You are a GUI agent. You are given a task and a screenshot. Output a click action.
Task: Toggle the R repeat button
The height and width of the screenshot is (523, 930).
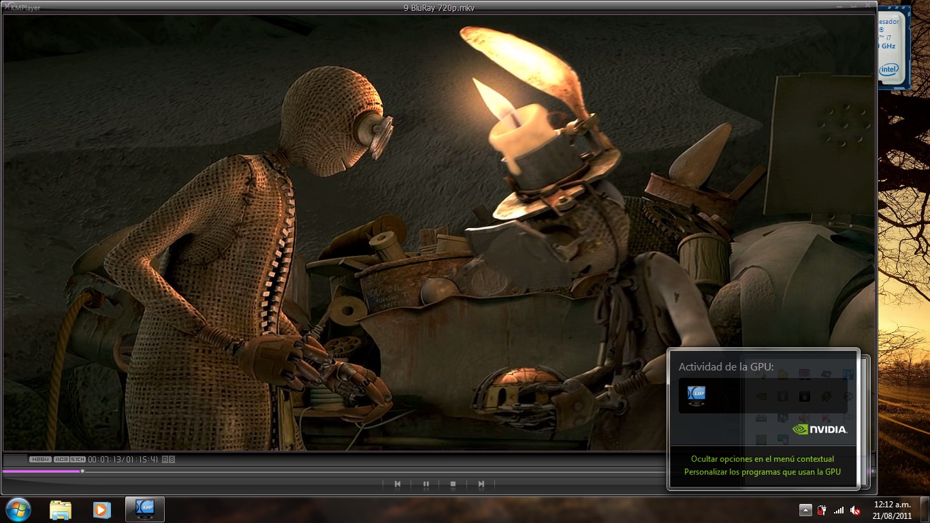[x=165, y=459]
